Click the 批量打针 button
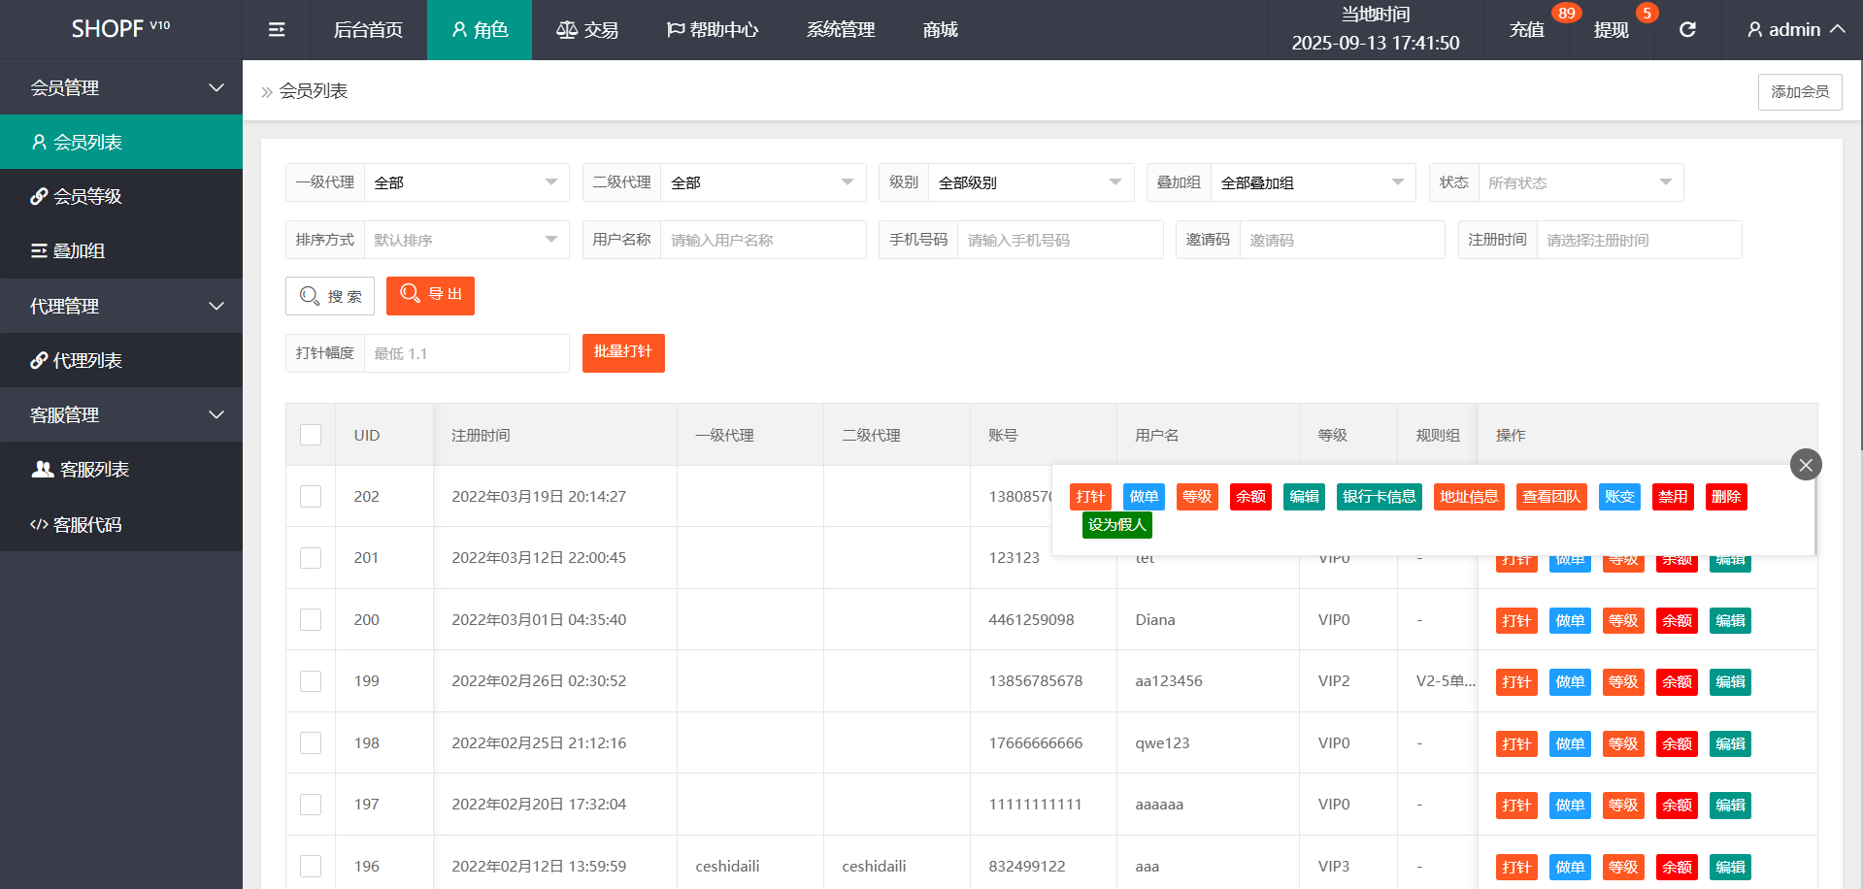1863x889 pixels. click(x=623, y=352)
